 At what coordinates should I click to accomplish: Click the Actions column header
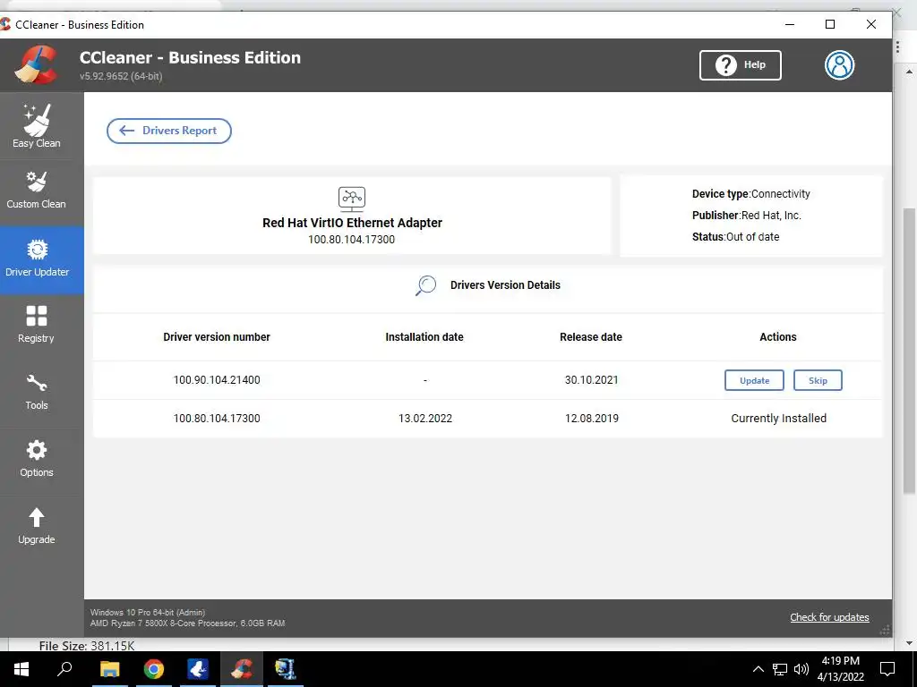778,337
